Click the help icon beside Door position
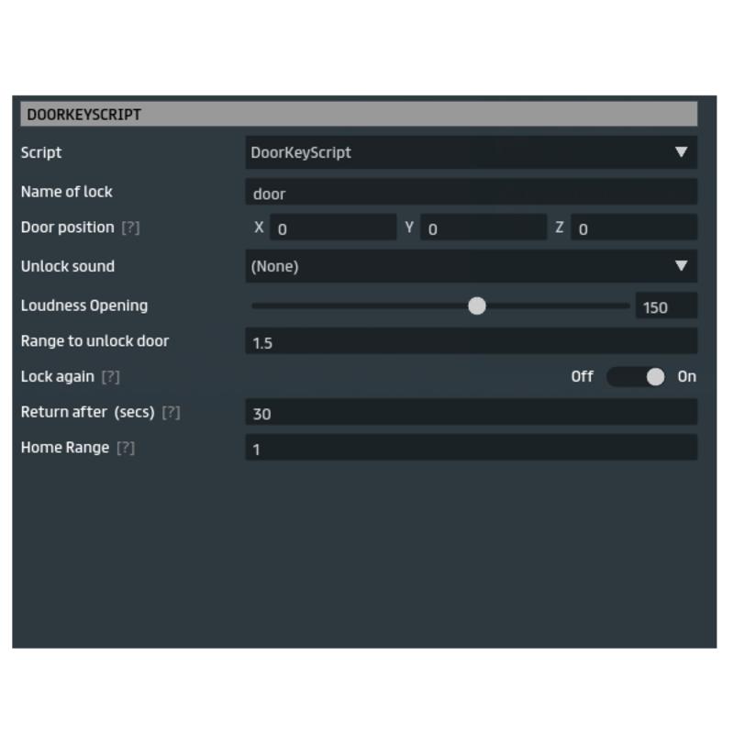This screenshot has height=734, width=734. coord(130,228)
